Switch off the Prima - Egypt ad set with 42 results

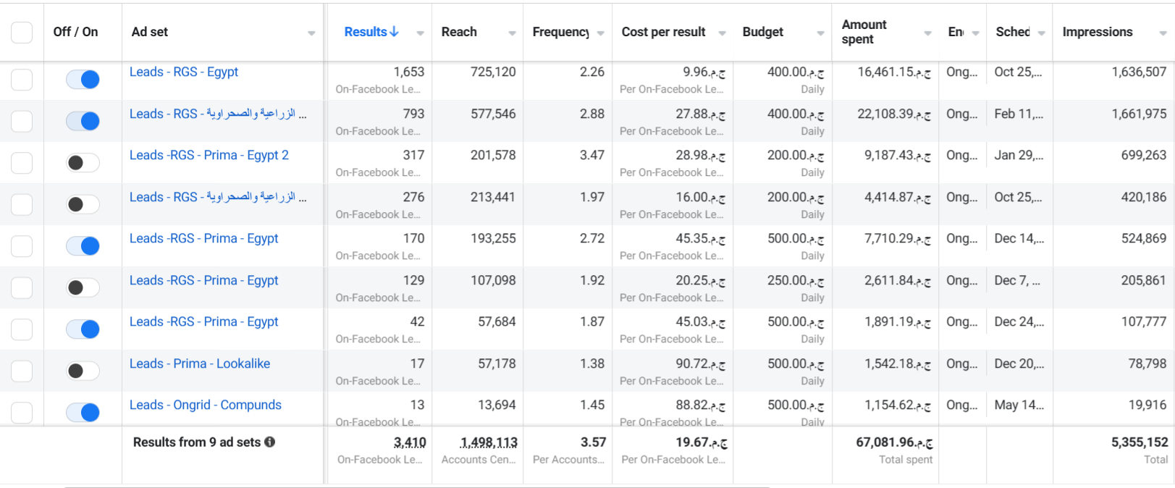[83, 329]
